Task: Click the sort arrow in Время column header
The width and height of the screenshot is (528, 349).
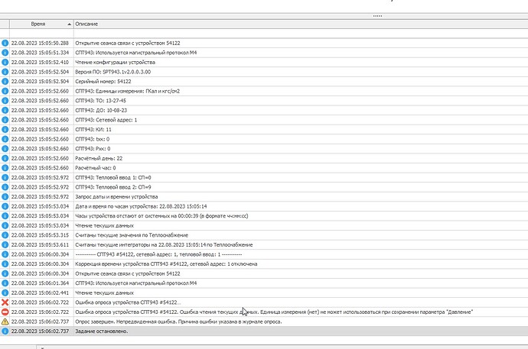Action: point(69,25)
